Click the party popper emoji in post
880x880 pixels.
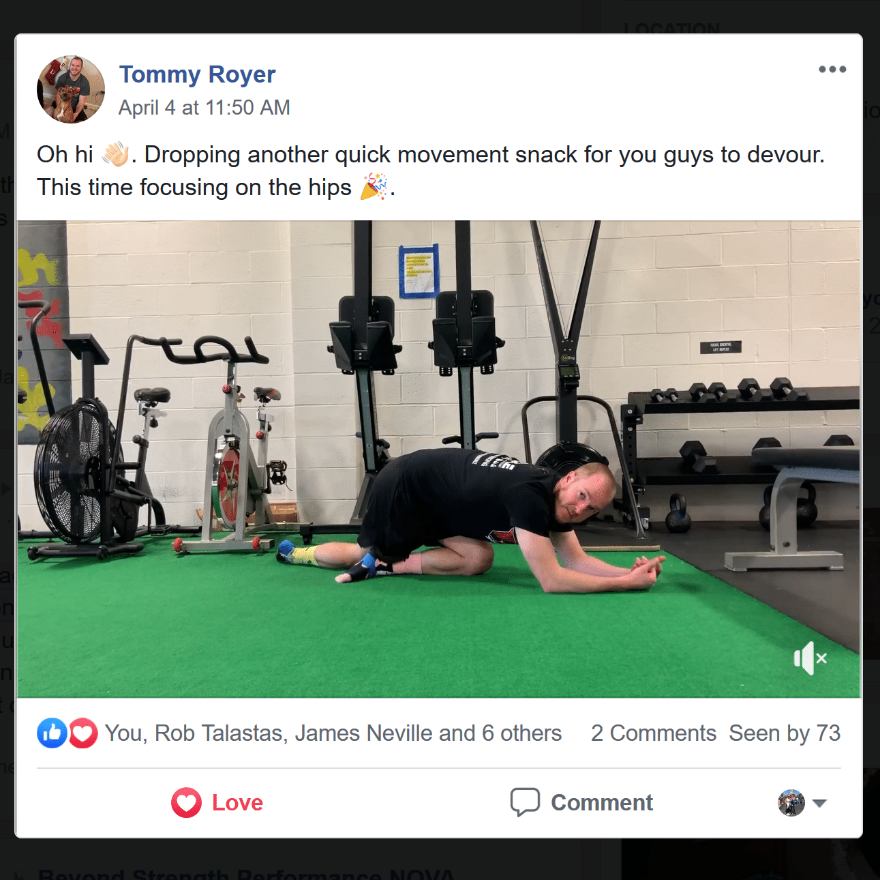(374, 187)
